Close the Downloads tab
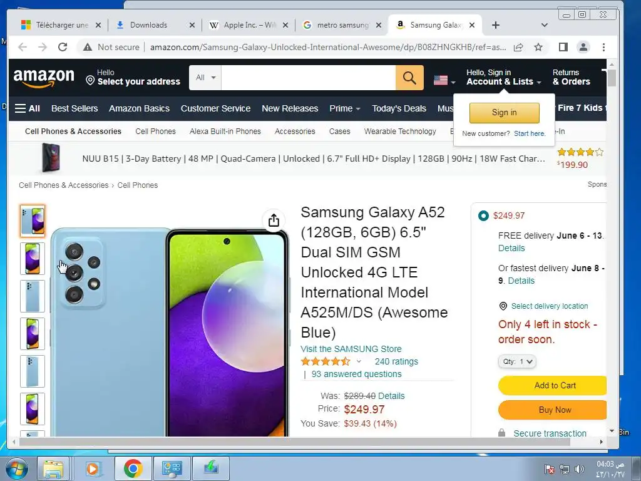This screenshot has height=481, width=641. point(192,25)
